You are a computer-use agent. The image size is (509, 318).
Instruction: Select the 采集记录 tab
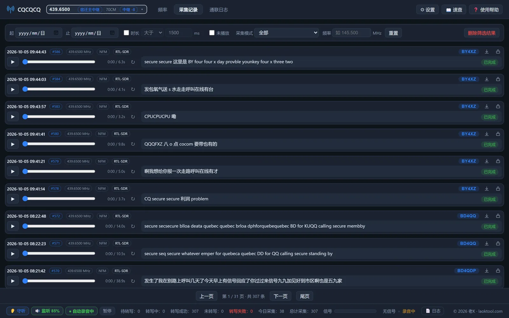click(x=188, y=10)
